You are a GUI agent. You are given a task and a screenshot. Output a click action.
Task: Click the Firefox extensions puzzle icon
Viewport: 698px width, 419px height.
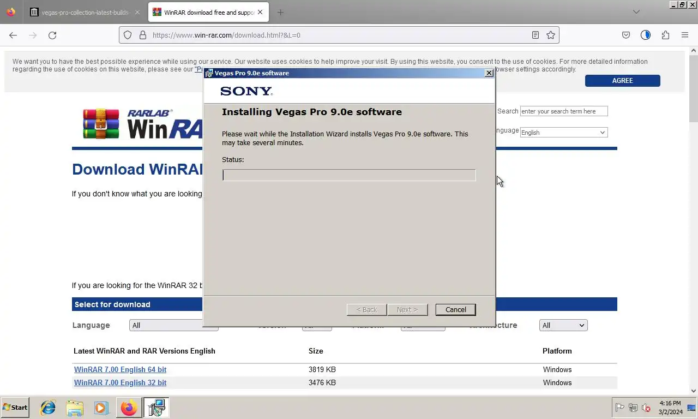click(665, 35)
